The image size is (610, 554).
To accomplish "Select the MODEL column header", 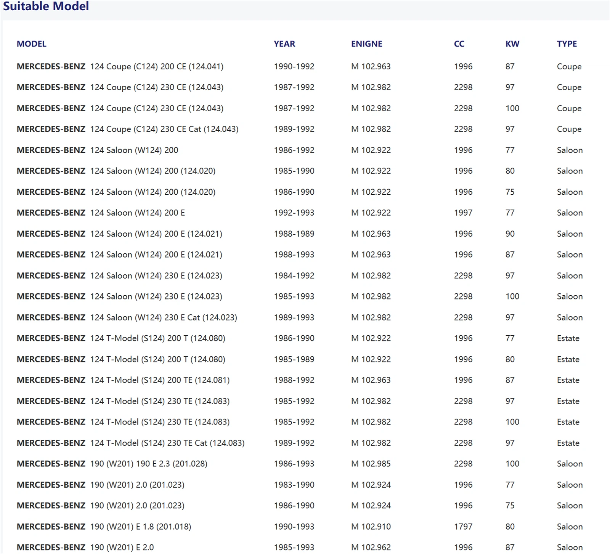I will 32,44.
